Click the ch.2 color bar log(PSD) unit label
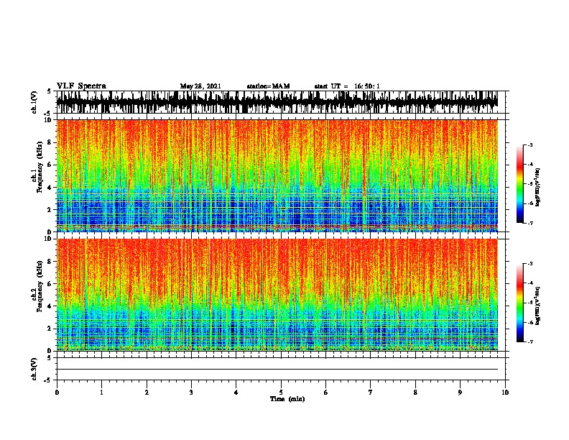 click(538, 306)
